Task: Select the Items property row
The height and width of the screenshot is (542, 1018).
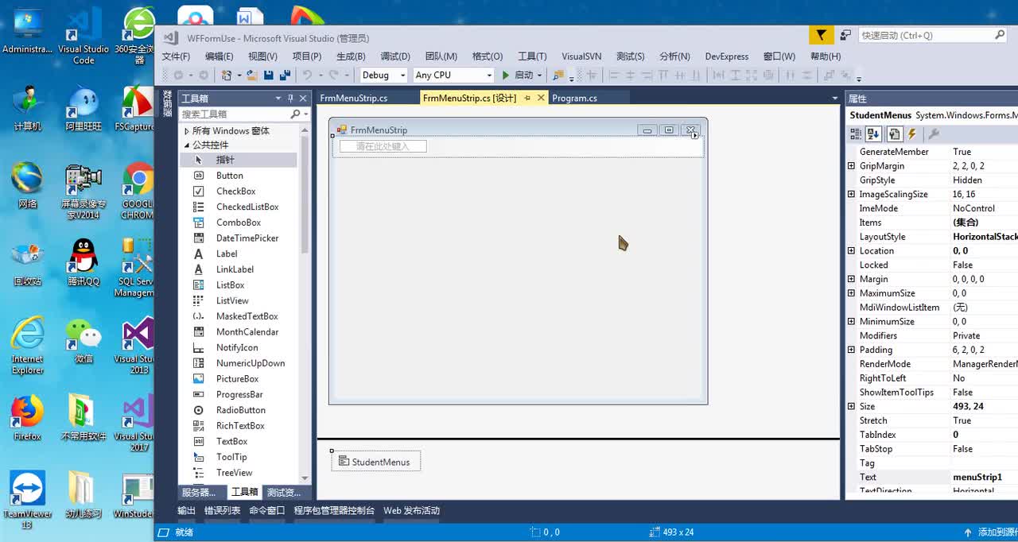Action: coord(932,223)
